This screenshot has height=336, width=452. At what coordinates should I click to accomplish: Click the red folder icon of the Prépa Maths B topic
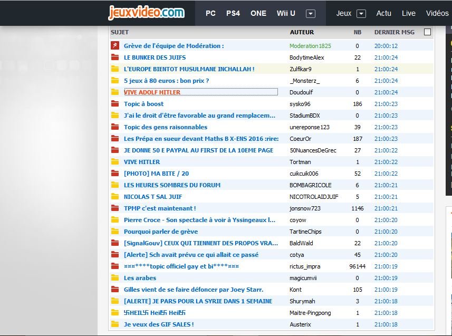point(114,139)
